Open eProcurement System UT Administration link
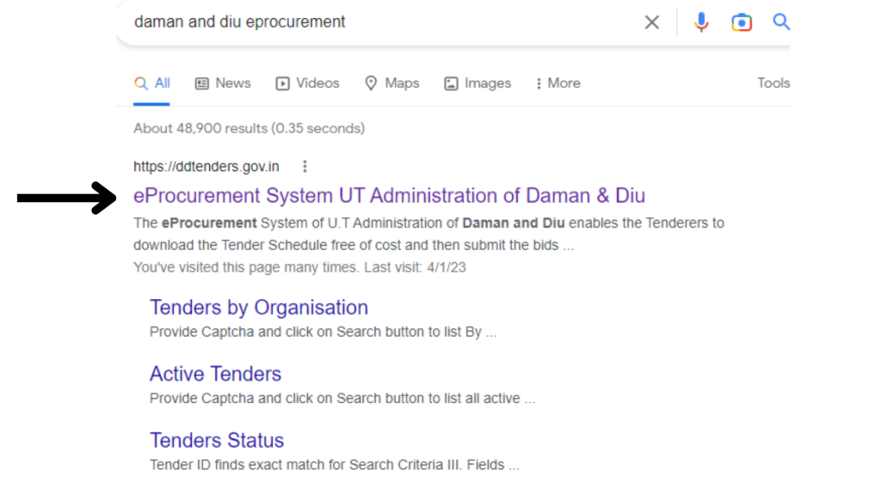881x495 pixels. pos(389,196)
